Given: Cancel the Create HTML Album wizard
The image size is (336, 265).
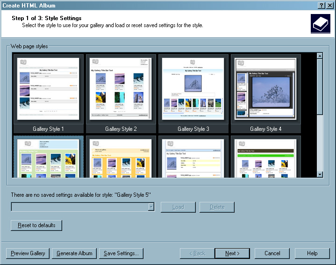Looking at the screenshot, I should (272, 253).
